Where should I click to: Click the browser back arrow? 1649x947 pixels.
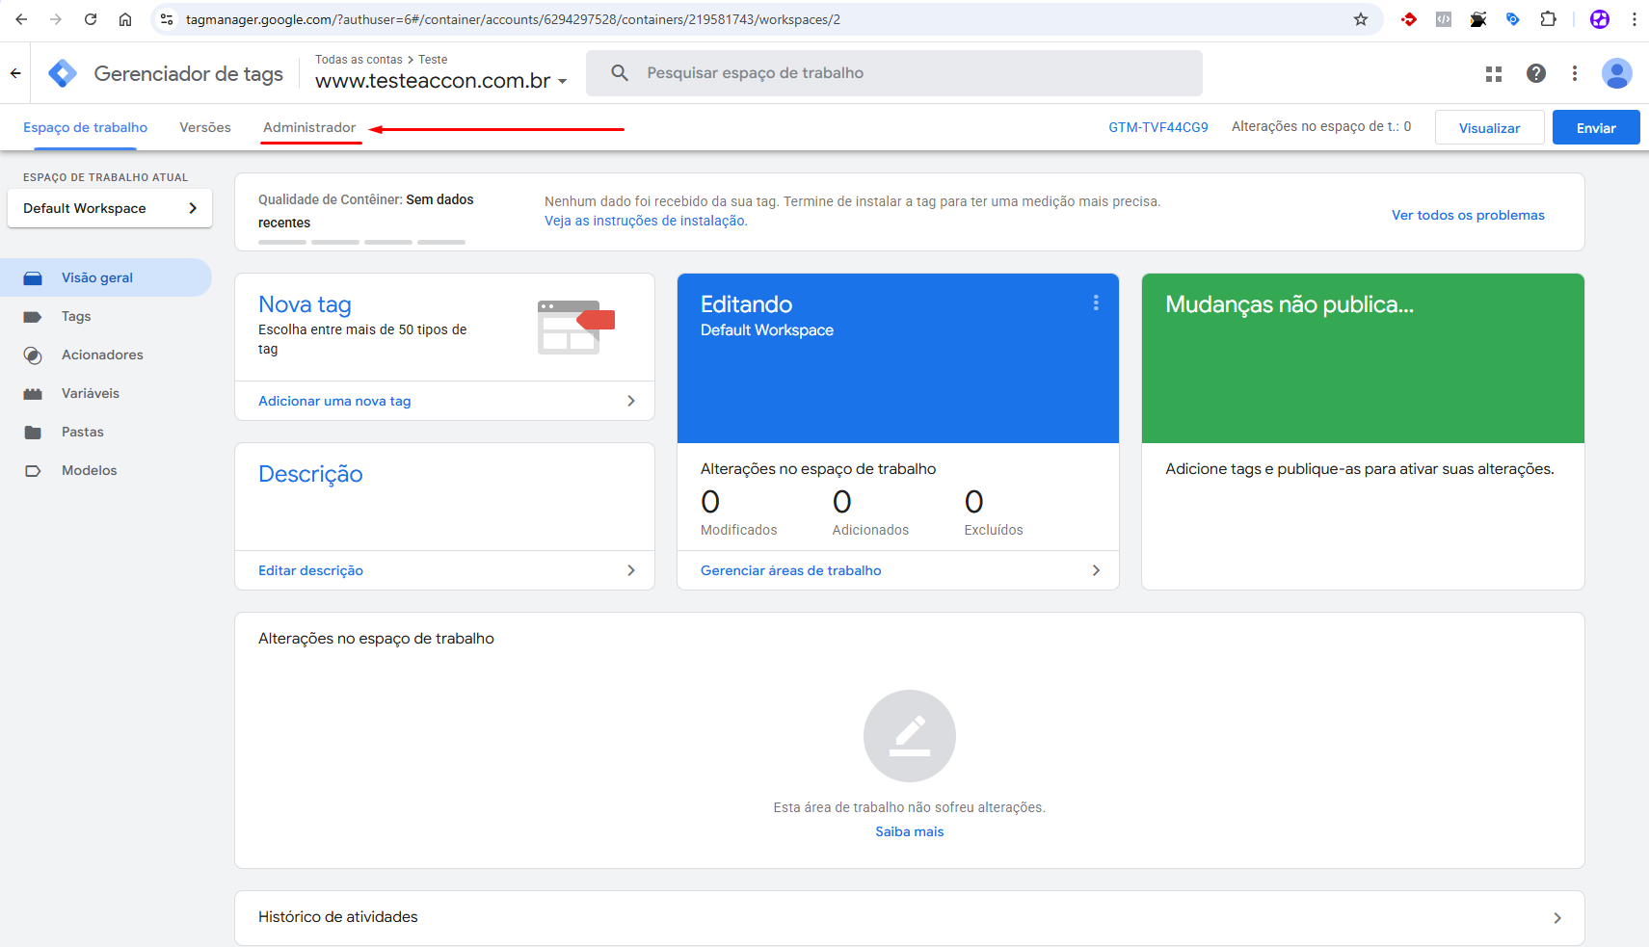21,19
